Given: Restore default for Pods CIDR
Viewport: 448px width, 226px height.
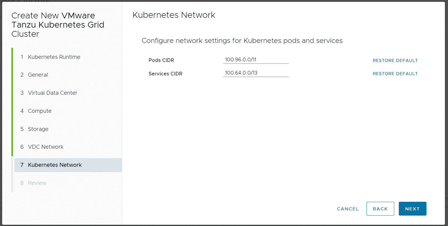Looking at the screenshot, I should pos(395,60).
